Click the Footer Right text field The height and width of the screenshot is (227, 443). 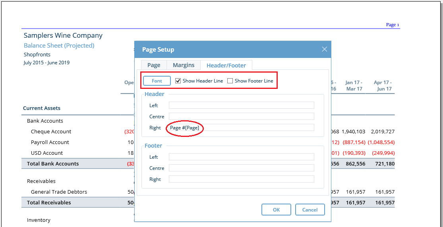pos(241,179)
